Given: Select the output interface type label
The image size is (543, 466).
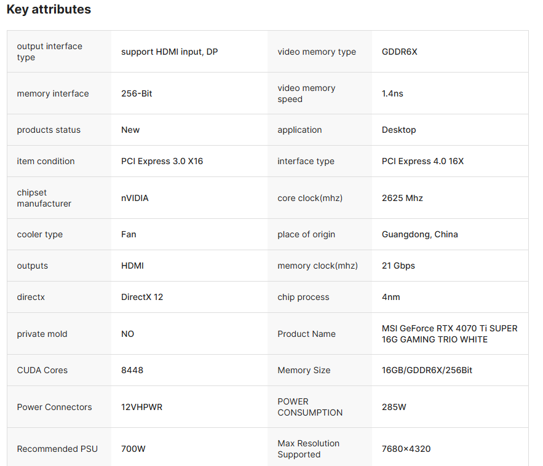Looking at the screenshot, I should tap(50, 52).
